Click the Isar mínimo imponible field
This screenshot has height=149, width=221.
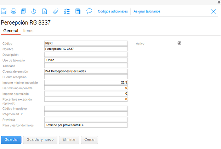tap(86, 88)
